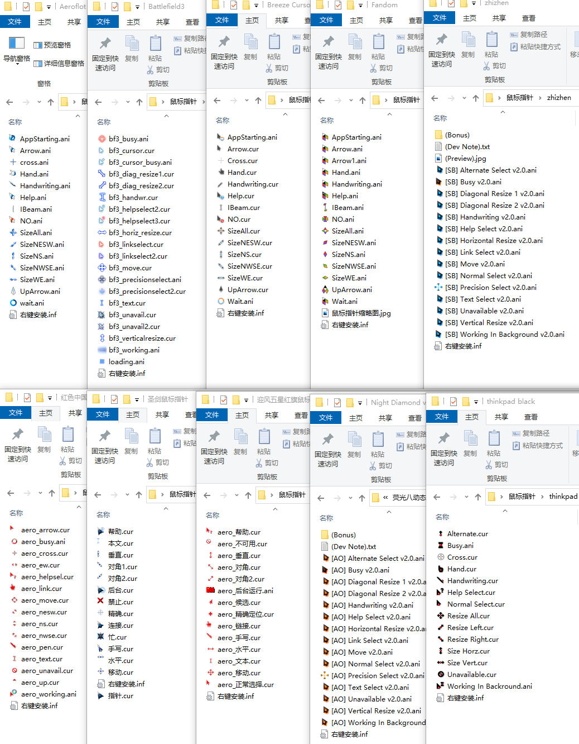Screen dimensions: 579x744
Task: Expand quick access toolbar arrow in thinkpad black title bar
Action: coord(476,402)
